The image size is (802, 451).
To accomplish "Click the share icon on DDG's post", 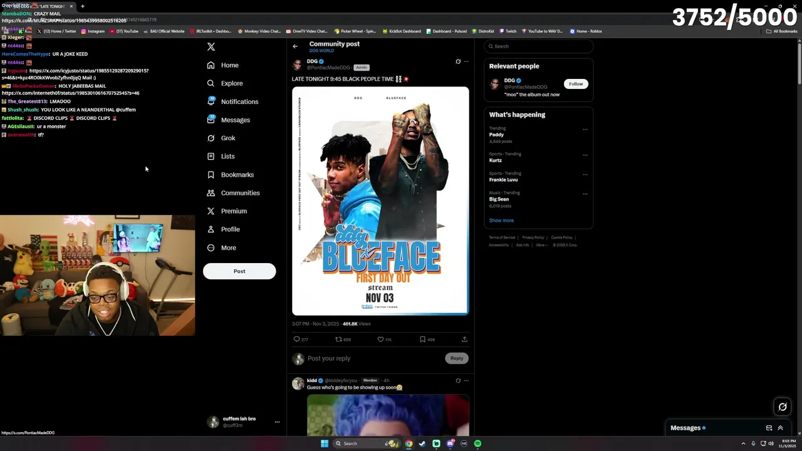I will [464, 340].
